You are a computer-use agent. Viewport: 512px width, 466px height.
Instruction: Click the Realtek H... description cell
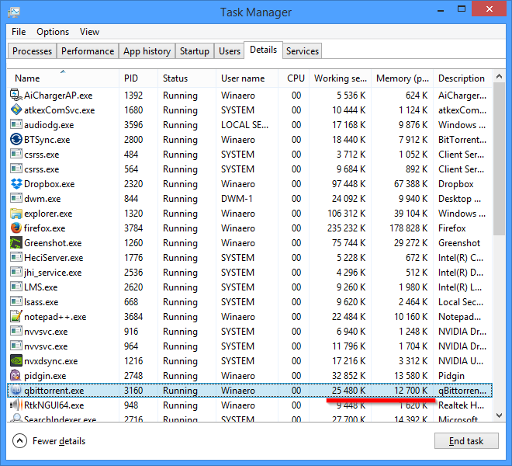461,405
